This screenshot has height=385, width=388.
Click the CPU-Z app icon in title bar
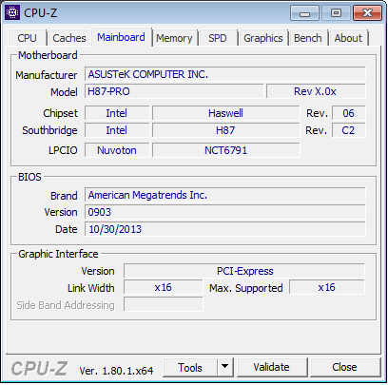tap(12, 12)
